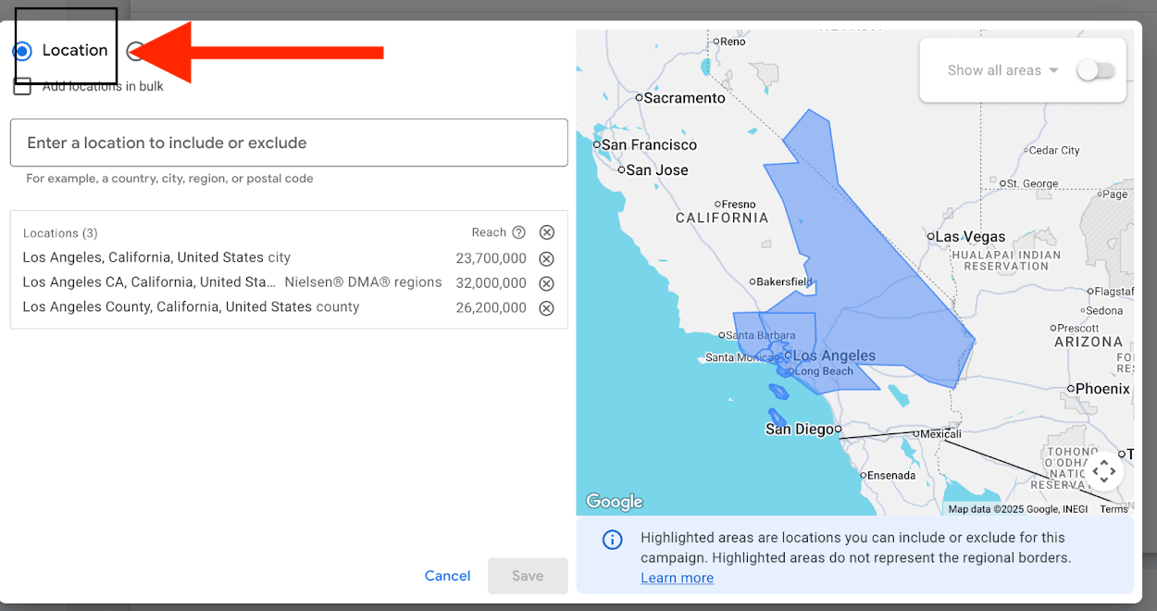The width and height of the screenshot is (1157, 611).
Task: Click the Save button
Action: [x=528, y=576]
